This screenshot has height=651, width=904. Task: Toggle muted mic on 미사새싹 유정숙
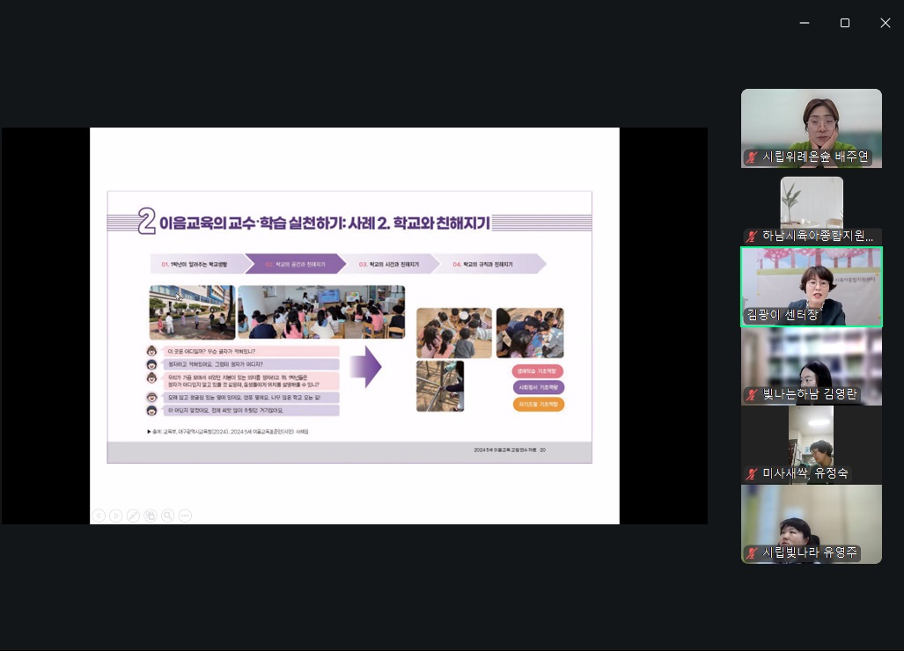coord(752,473)
